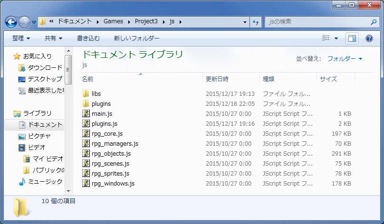Screen dimensions: 384x224
Task: Open ピクチャ library in the sidebar
Action: 34,136
